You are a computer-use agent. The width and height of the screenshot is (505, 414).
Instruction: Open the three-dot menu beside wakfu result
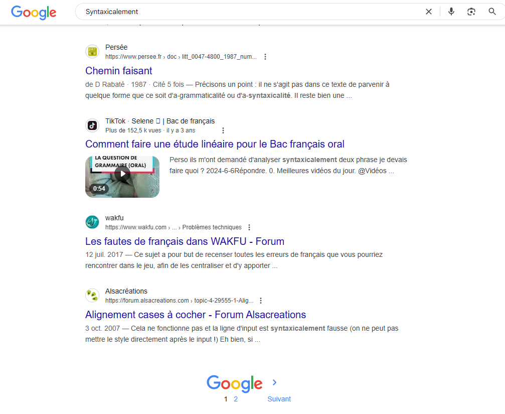[x=249, y=227]
